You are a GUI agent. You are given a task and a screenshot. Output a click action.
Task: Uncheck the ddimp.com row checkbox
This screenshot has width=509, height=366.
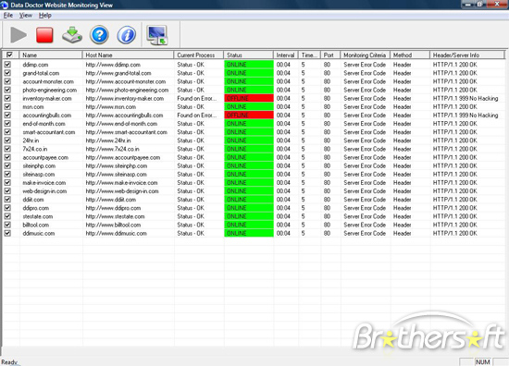[x=7, y=65]
